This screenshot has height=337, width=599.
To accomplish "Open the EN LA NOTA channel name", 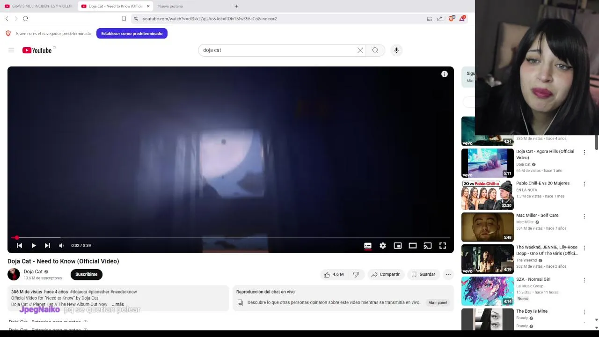I will (526, 190).
